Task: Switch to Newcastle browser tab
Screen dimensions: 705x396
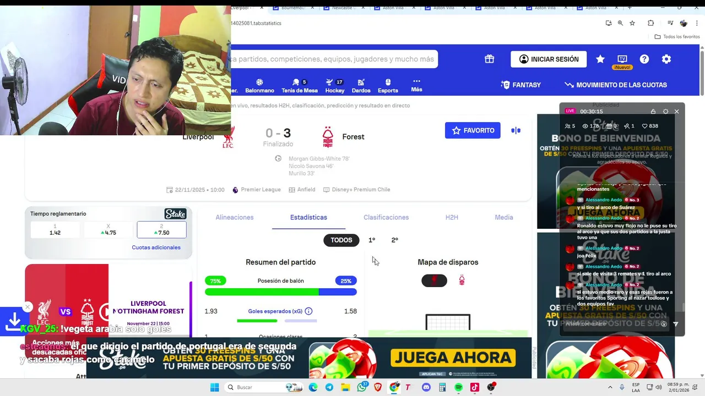Action: pyautogui.click(x=345, y=8)
